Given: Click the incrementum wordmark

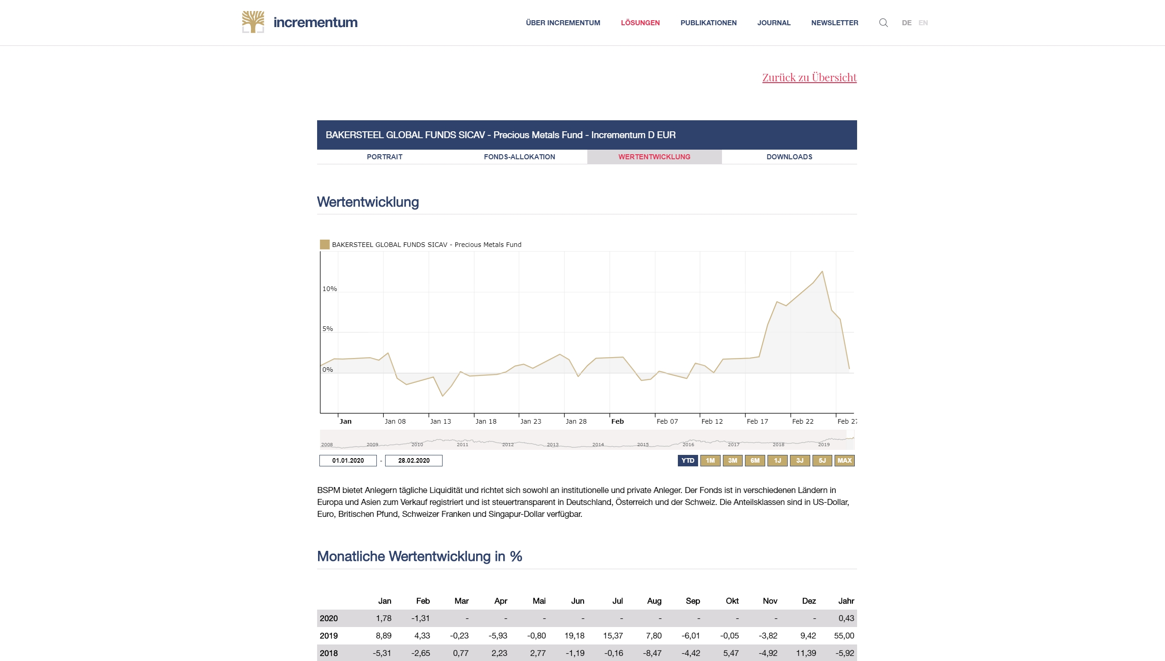Looking at the screenshot, I should point(316,22).
